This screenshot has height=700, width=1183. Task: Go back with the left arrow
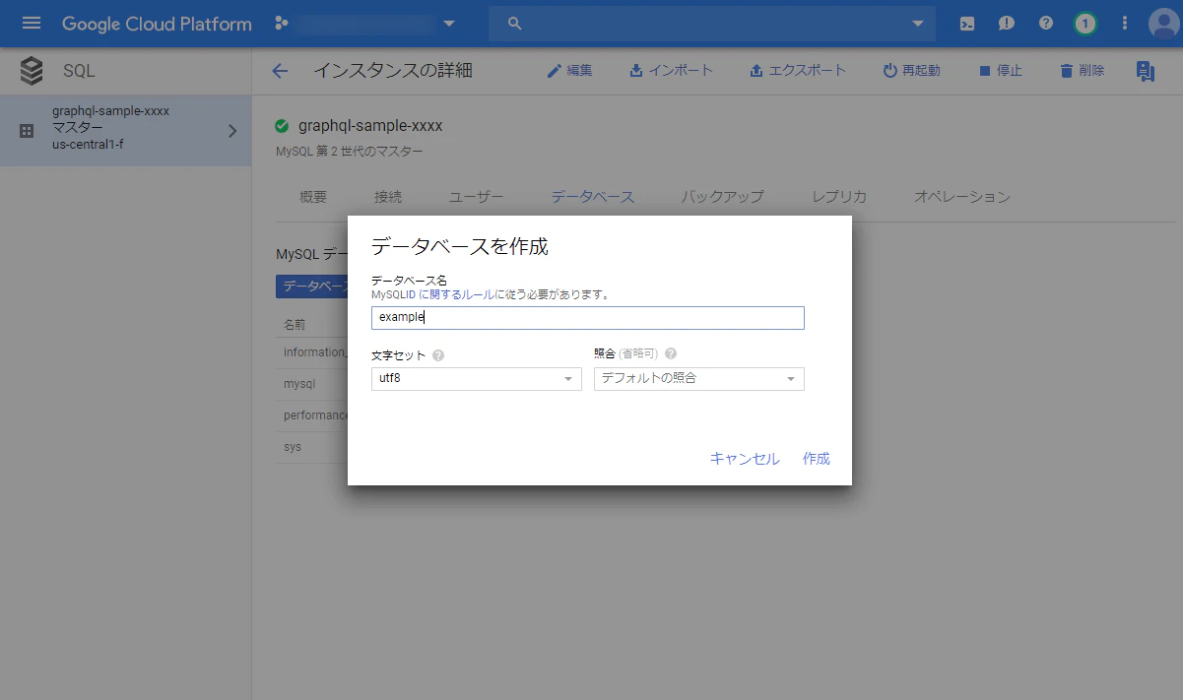(280, 71)
